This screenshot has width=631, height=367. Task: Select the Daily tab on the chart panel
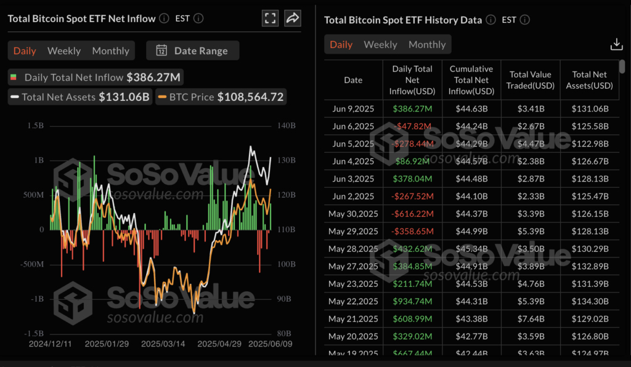25,50
